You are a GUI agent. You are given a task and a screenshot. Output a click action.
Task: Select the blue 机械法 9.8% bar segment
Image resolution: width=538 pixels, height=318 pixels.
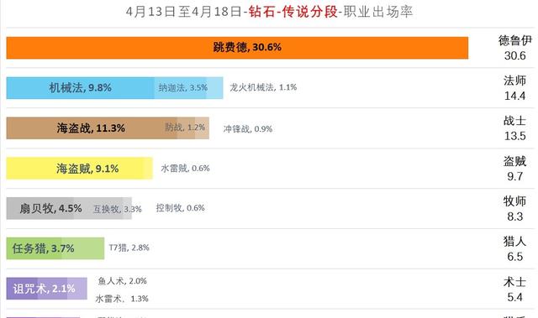click(x=81, y=88)
